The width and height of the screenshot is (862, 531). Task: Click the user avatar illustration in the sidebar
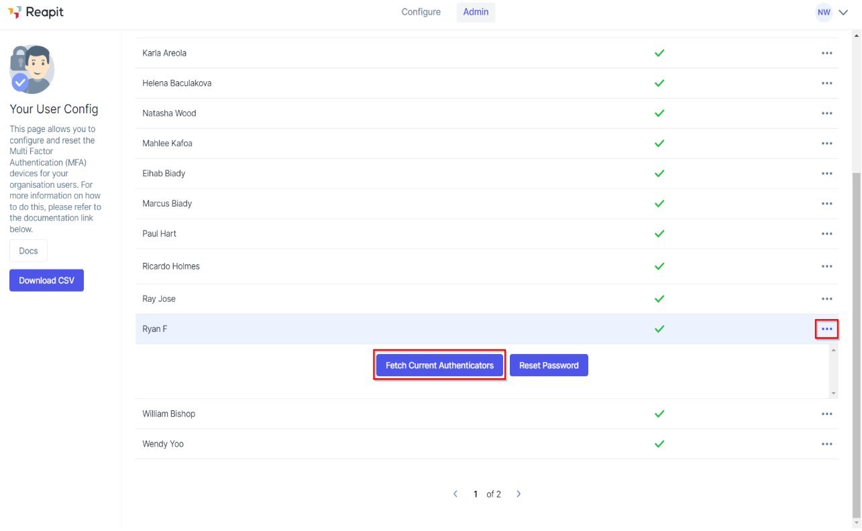pyautogui.click(x=32, y=70)
